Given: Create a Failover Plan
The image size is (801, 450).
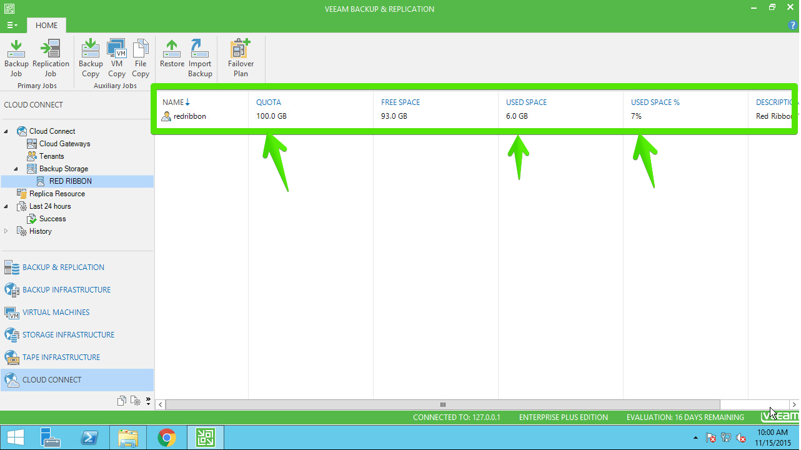Looking at the screenshot, I should 241,58.
